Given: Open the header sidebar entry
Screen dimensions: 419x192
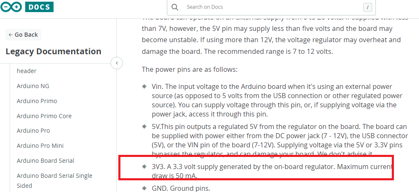Looking at the screenshot, I should (26, 71).
